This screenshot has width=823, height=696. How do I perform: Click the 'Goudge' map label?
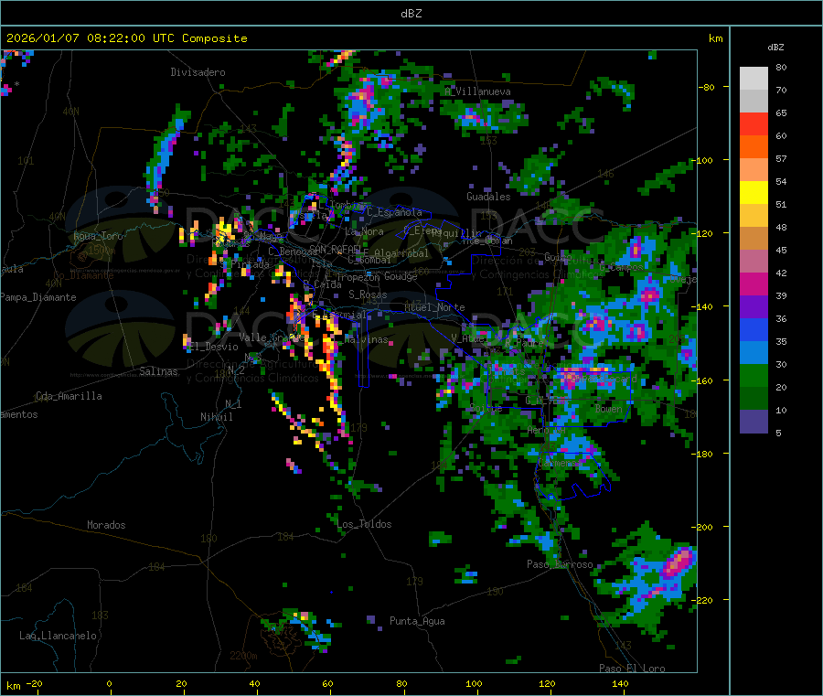pos(401,276)
